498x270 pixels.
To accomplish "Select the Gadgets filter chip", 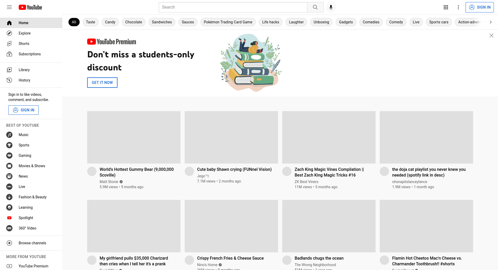I will point(346,22).
